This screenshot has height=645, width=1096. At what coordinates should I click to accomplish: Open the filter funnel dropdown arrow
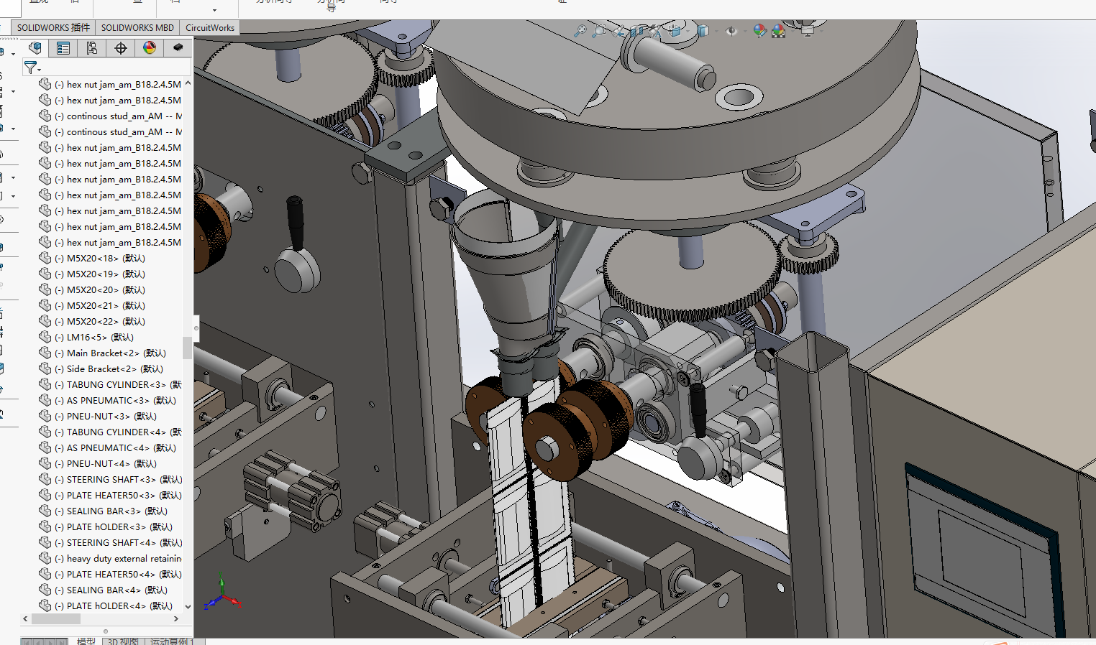(40, 70)
